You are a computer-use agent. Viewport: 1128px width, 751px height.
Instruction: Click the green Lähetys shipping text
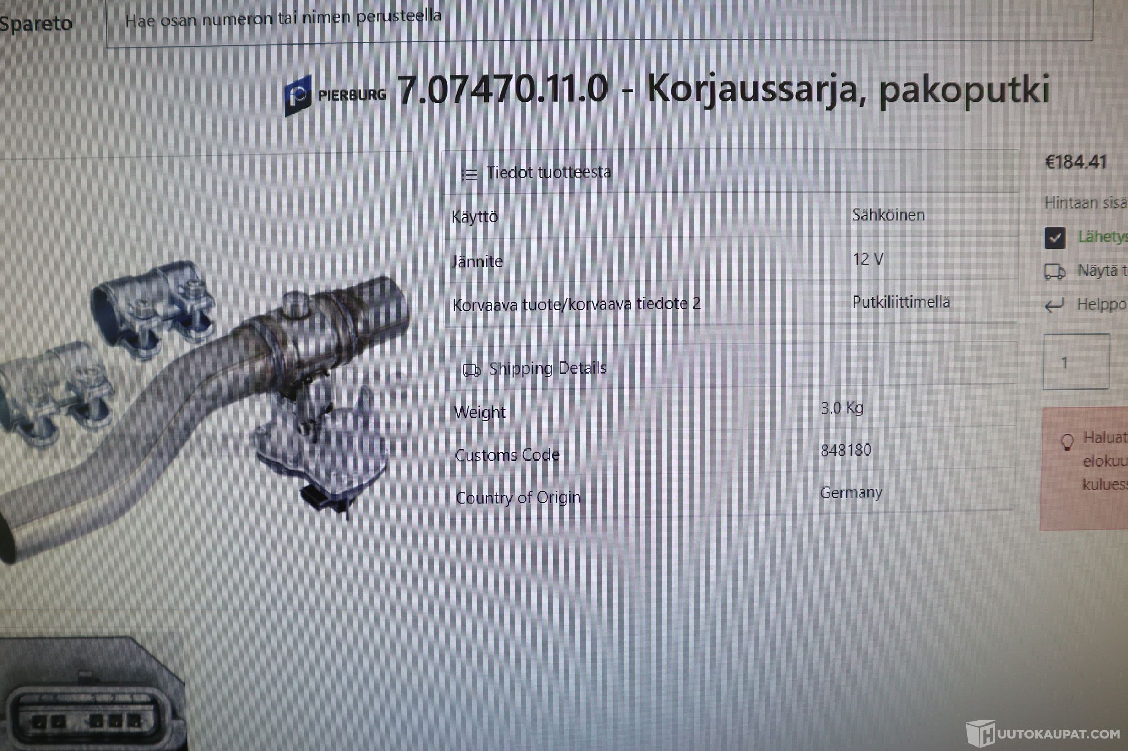(x=1103, y=237)
